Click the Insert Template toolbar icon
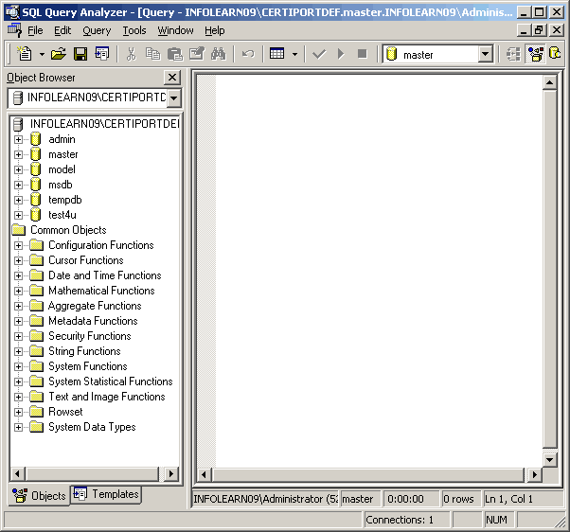The image size is (570, 532). click(x=102, y=54)
